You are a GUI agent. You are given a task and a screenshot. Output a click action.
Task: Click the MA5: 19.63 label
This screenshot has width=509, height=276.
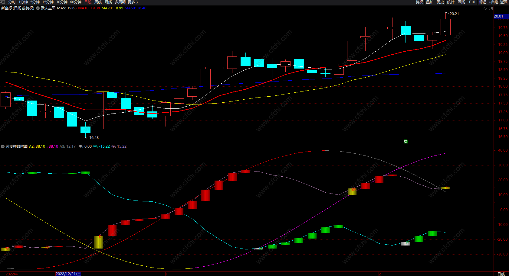coord(67,8)
